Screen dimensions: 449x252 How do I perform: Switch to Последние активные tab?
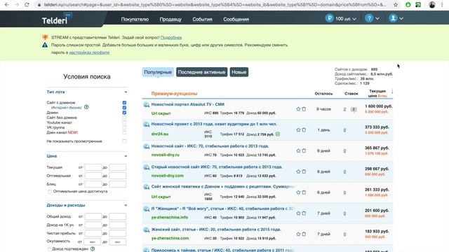click(x=201, y=72)
